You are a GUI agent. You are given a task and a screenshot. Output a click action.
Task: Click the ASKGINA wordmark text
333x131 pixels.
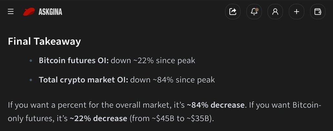point(50,12)
